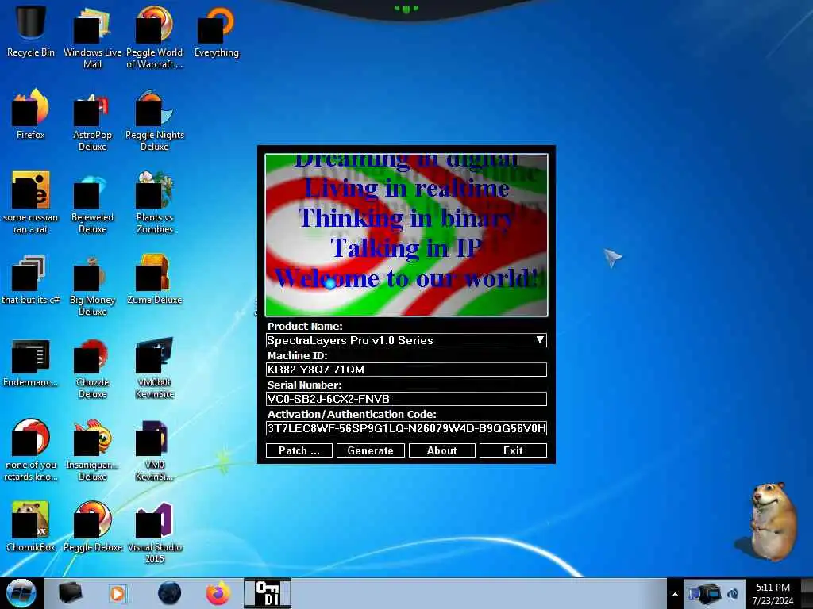
Task: Select the 'some russian ran a rat' icon
Action: tap(31, 202)
